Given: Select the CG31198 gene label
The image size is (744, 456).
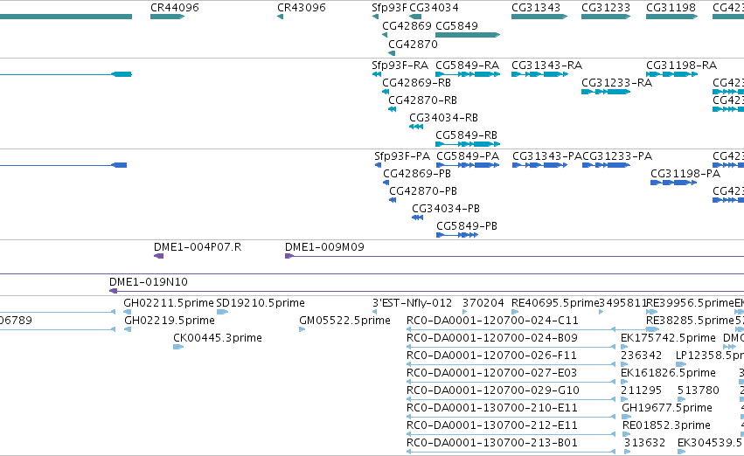Looking at the screenshot, I should 671,8.
